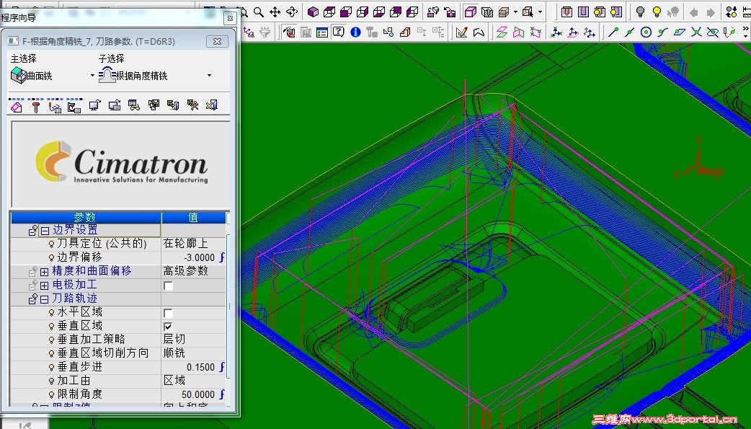Click the blue circle target icon
This screenshot has width=751, height=429.
click(646, 32)
